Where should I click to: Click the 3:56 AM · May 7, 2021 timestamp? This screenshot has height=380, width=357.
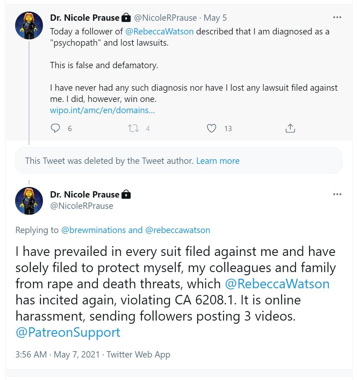[57, 354]
